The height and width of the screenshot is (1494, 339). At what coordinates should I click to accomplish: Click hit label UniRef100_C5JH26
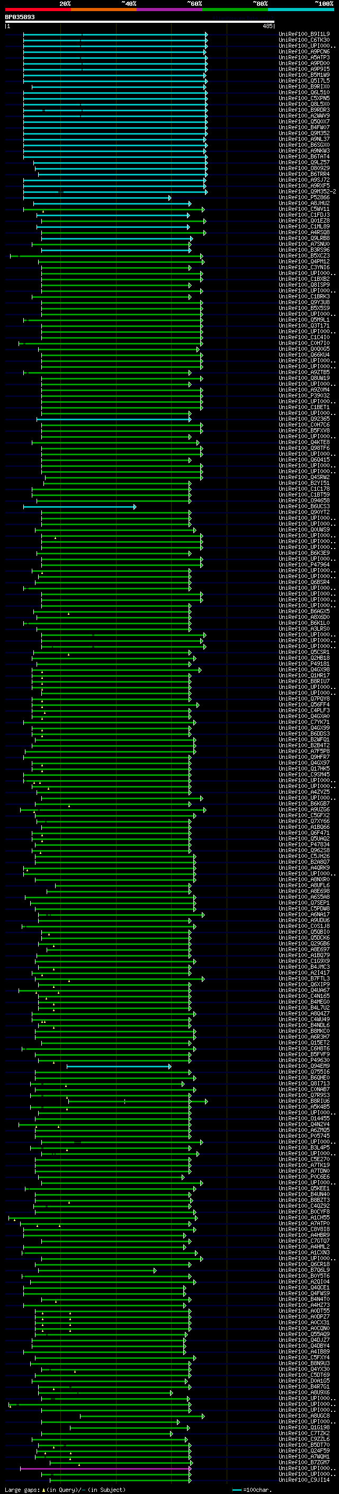pos(304,856)
